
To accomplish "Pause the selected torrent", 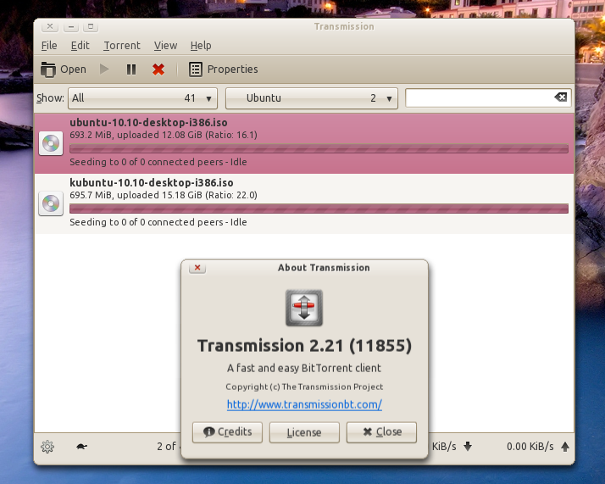I will coord(131,70).
